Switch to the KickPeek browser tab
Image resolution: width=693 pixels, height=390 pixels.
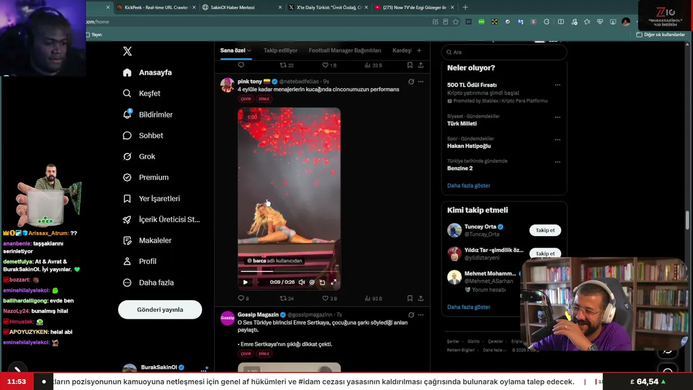point(156,8)
